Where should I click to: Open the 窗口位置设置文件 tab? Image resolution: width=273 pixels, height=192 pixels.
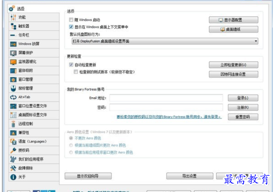34,106
